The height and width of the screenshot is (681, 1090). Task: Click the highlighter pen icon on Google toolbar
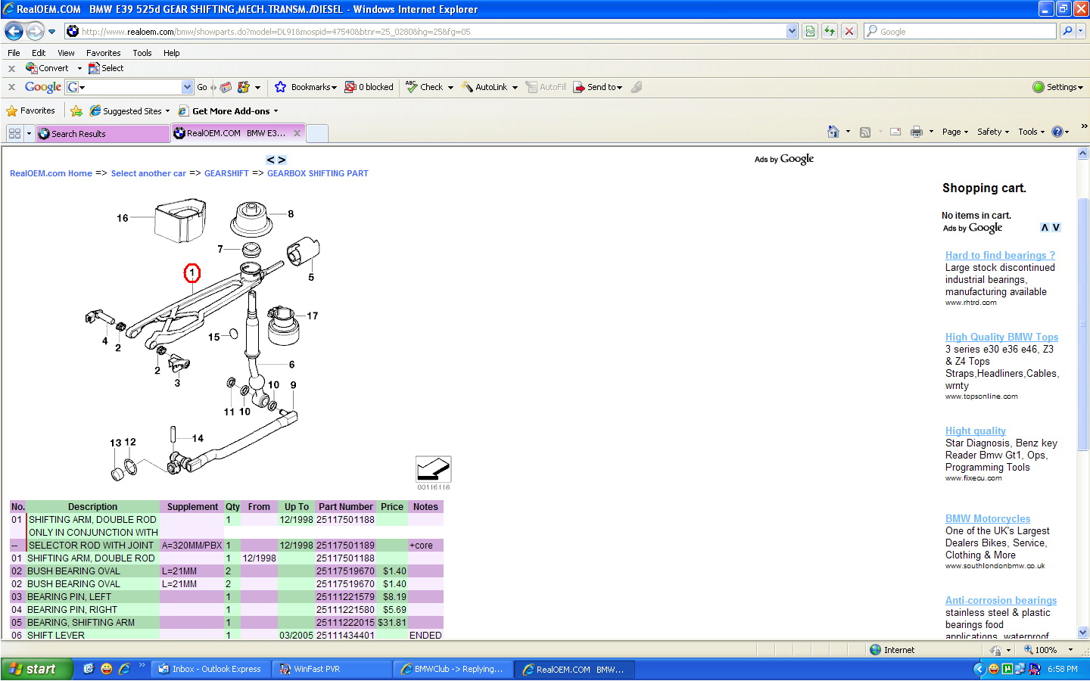pos(637,87)
